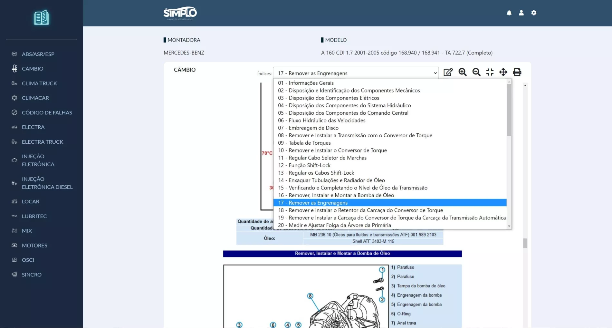Select 08 - Remover e Instalar a Transmissão
This screenshot has width=612, height=328.
tap(390, 135)
